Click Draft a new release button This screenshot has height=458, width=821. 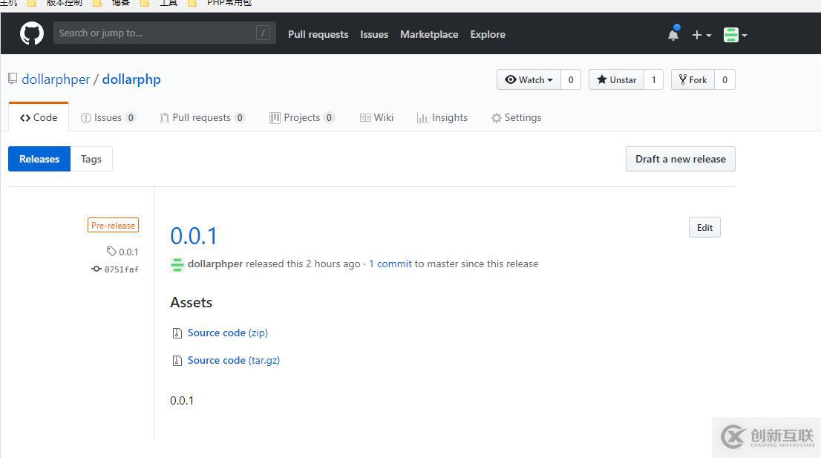(x=680, y=159)
